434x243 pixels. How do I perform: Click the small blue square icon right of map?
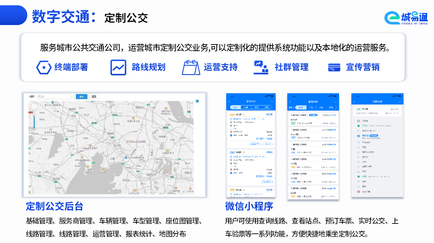(197, 101)
